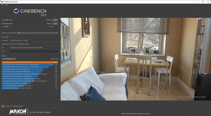
Task: Select the Threadripper 2990WX ranking row
Action: [x=30, y=74]
